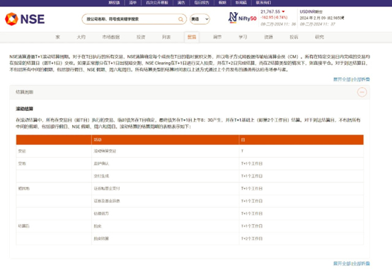Screen dimensions: 392x270
Task: Open the 学习 menu
Action: pyautogui.click(x=243, y=37)
